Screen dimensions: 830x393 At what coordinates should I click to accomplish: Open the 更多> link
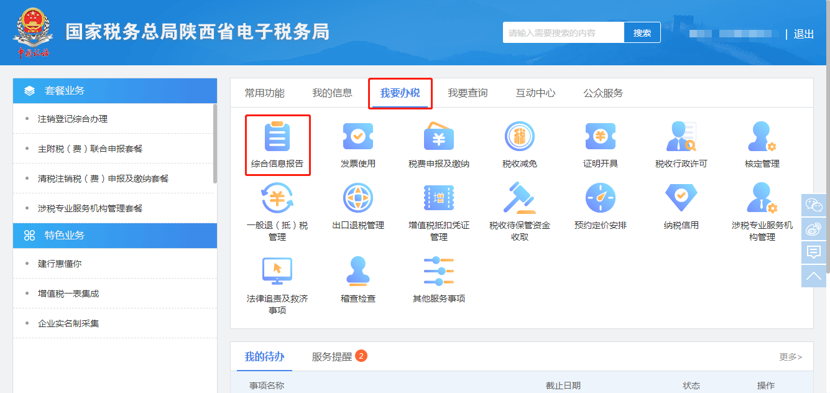pyautogui.click(x=790, y=357)
